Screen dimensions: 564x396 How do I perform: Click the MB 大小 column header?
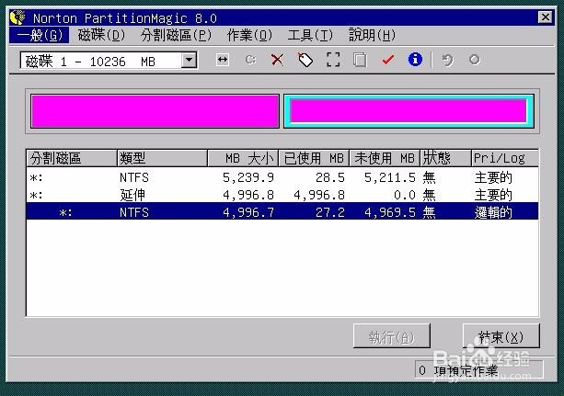click(243, 158)
